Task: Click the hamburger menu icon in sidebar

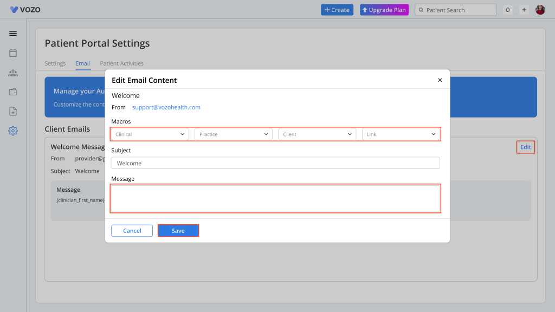Action: (x=13, y=33)
